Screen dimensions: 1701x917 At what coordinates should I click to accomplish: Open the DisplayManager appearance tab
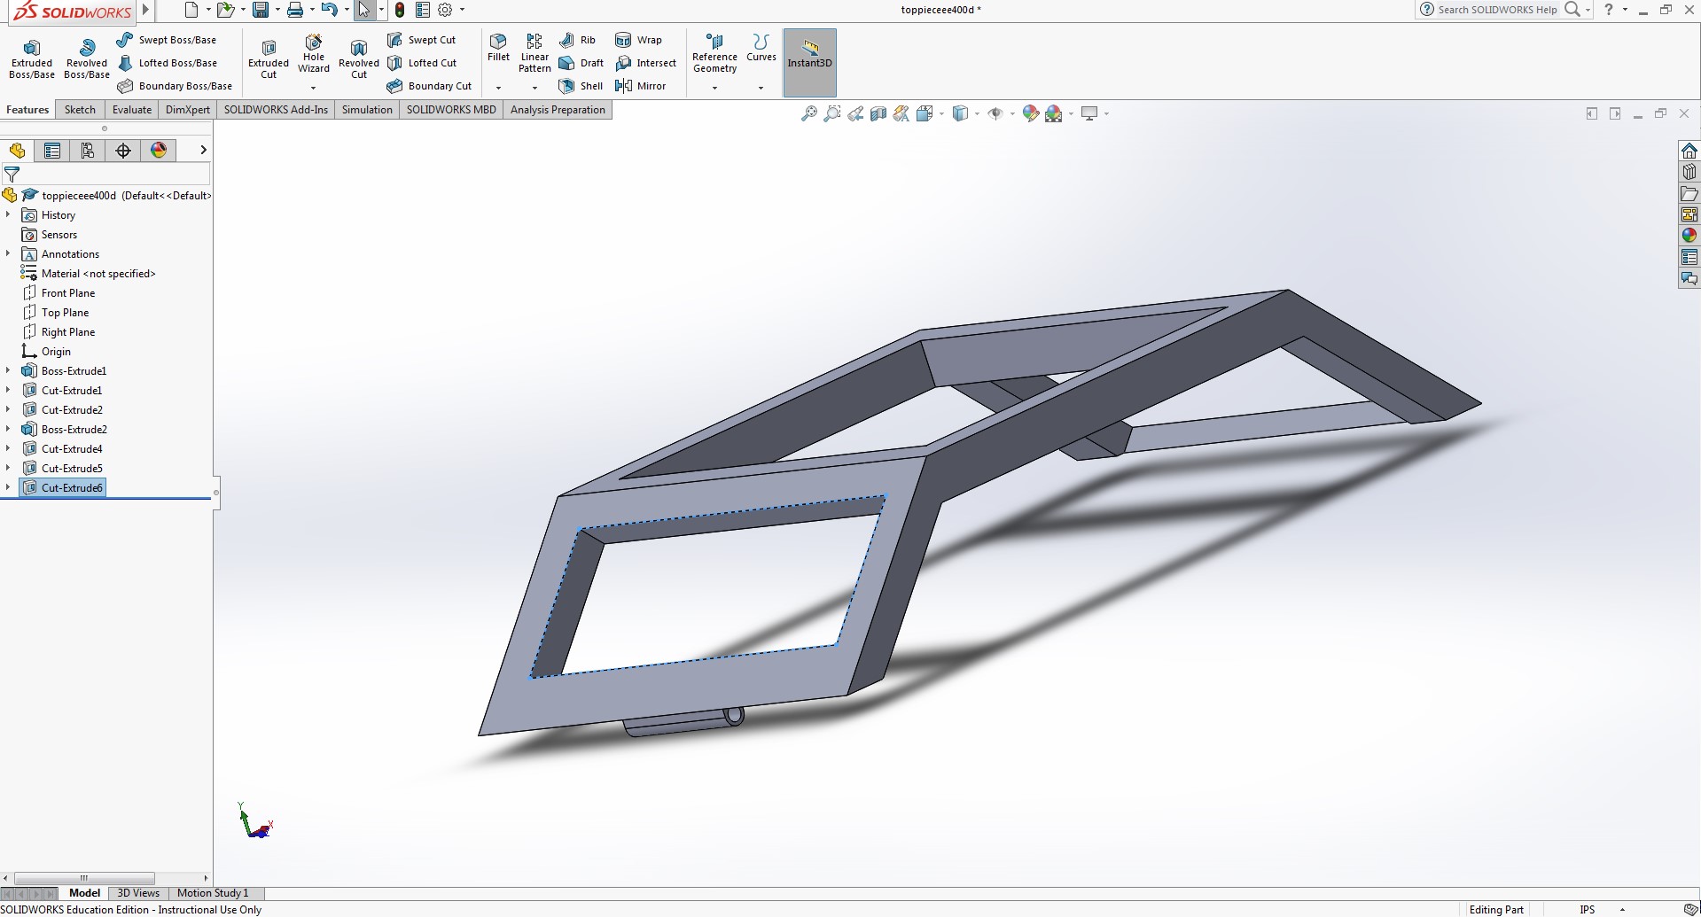click(159, 151)
